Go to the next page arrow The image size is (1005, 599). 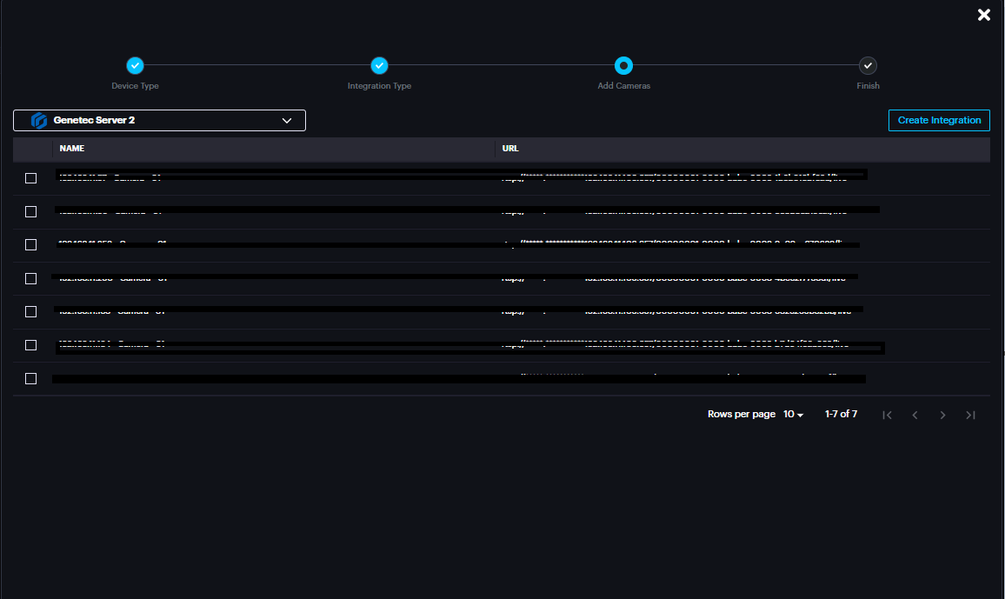tap(942, 415)
